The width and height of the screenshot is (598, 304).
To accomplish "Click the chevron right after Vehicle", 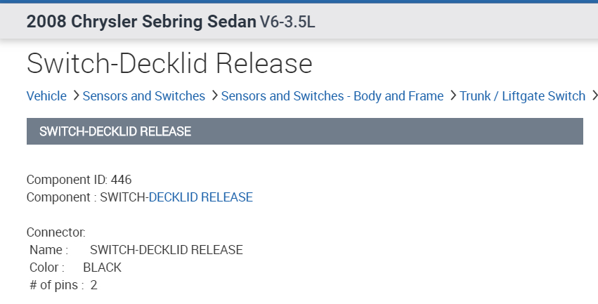I will [75, 96].
